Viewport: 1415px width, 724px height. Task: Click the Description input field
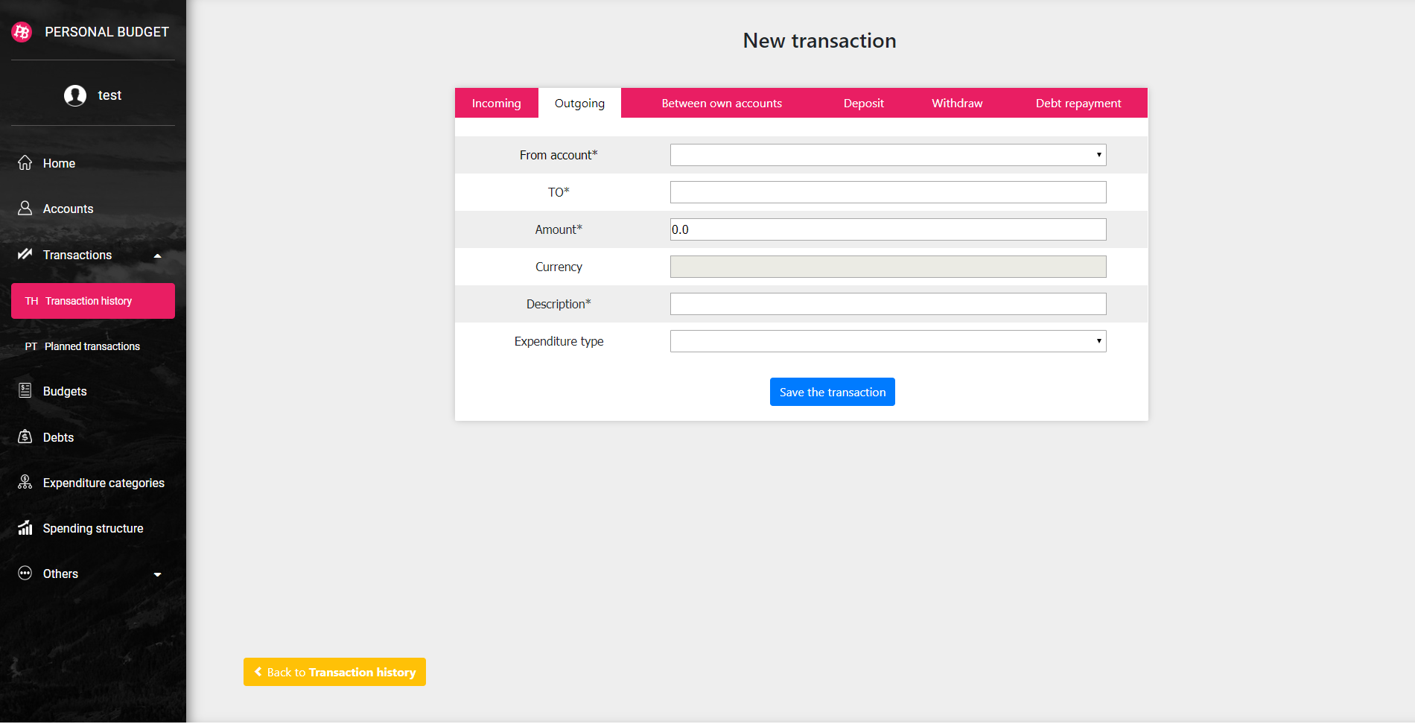click(x=888, y=304)
